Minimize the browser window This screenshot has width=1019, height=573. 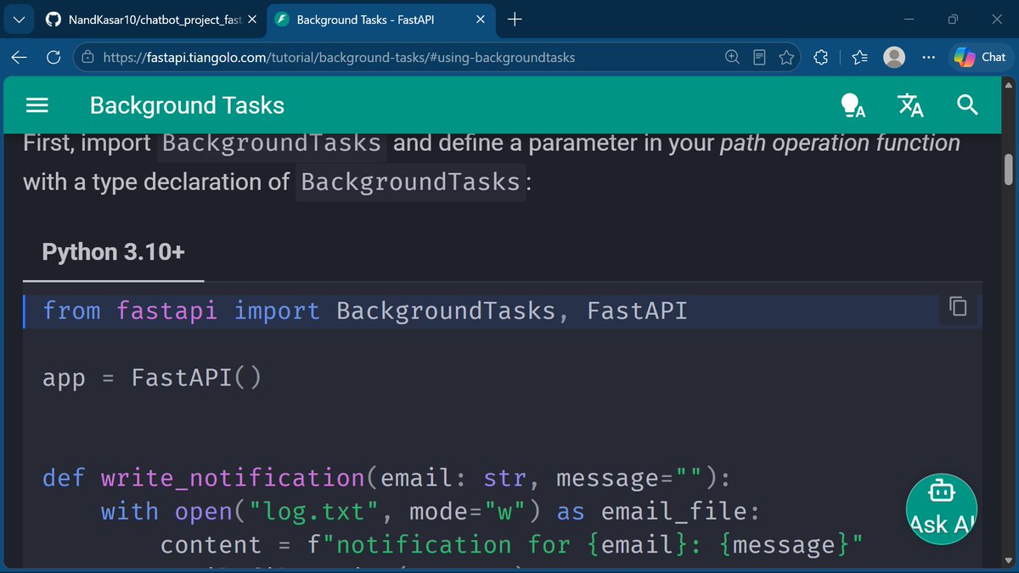[909, 19]
